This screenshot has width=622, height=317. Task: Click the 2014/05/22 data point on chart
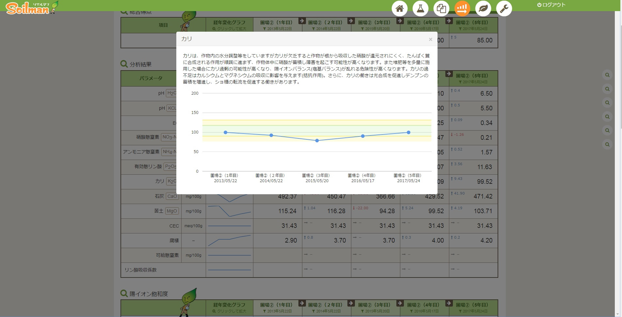(271, 135)
